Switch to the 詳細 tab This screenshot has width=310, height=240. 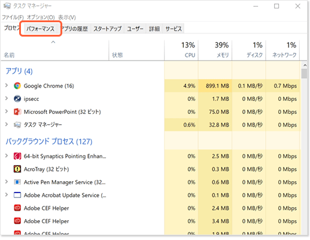[154, 29]
